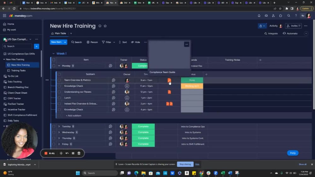Viewport: 315px width, 177px height.
Task: Open row menu dots beside Team Overview
Action: [47, 80]
